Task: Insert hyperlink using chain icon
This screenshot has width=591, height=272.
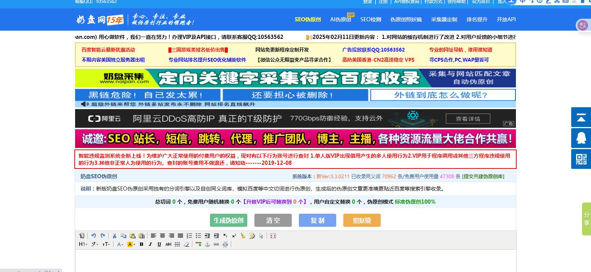Action: (x=216, y=244)
